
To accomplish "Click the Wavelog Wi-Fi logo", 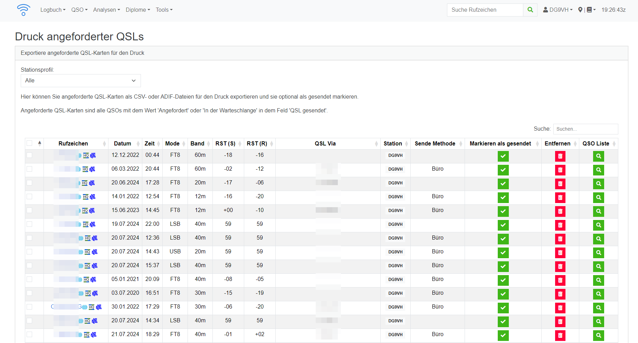I will pos(23,10).
